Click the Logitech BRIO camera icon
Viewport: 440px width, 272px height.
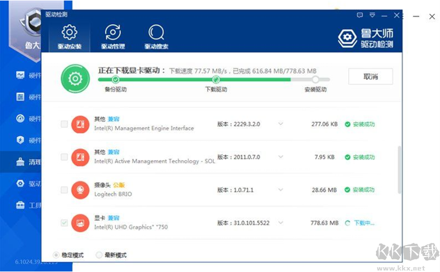pyautogui.click(x=81, y=190)
